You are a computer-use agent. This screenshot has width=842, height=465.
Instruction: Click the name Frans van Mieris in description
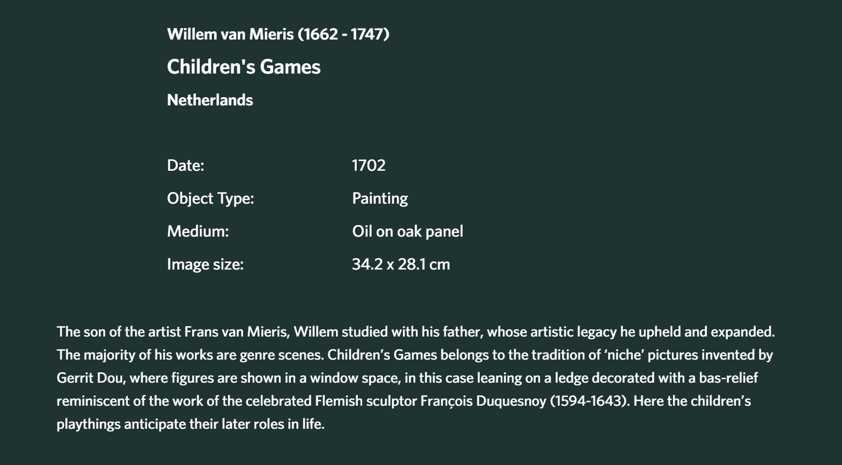[237, 332]
